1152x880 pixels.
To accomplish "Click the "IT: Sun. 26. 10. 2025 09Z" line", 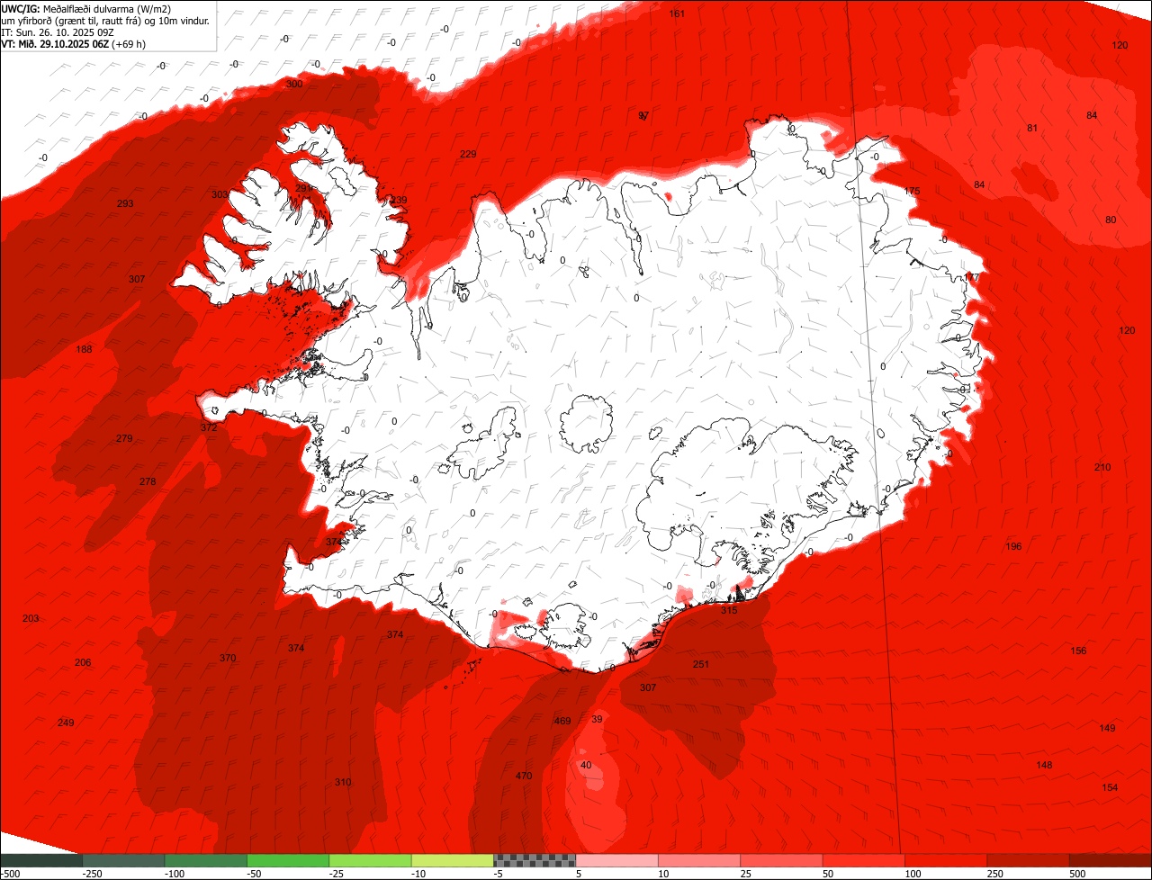I will (59, 31).
